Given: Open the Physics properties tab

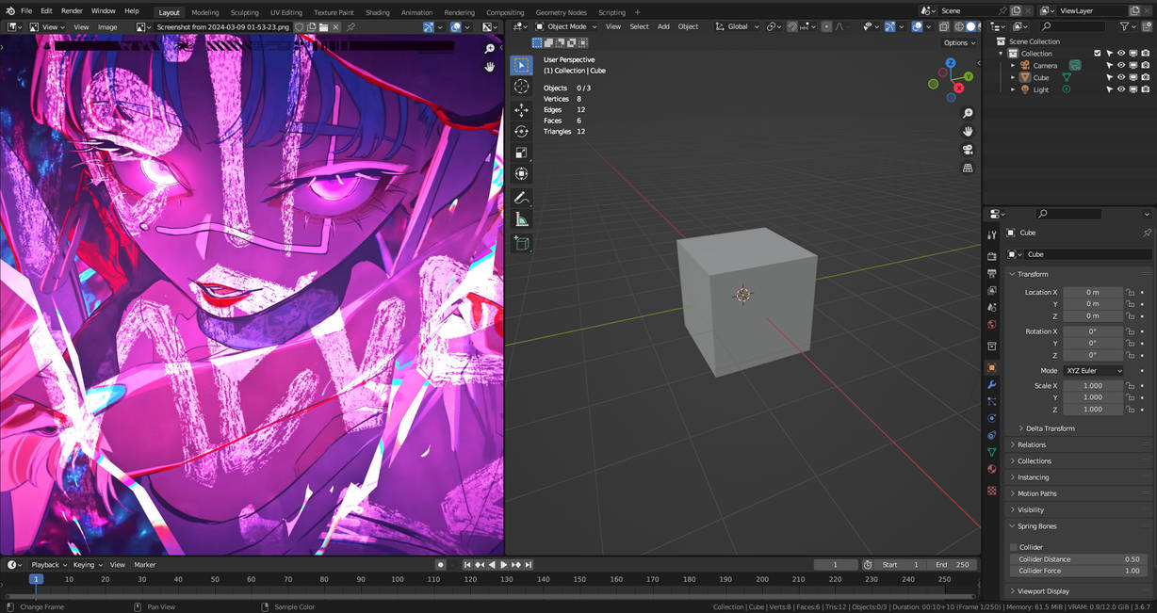Looking at the screenshot, I should point(991,418).
